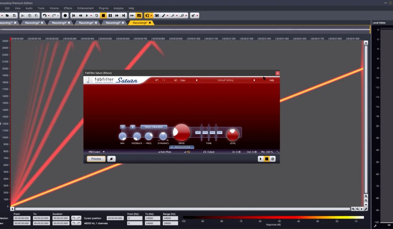Viewport: 393px width, 229px height.
Task: Open the Audio menu
Action: point(29,8)
